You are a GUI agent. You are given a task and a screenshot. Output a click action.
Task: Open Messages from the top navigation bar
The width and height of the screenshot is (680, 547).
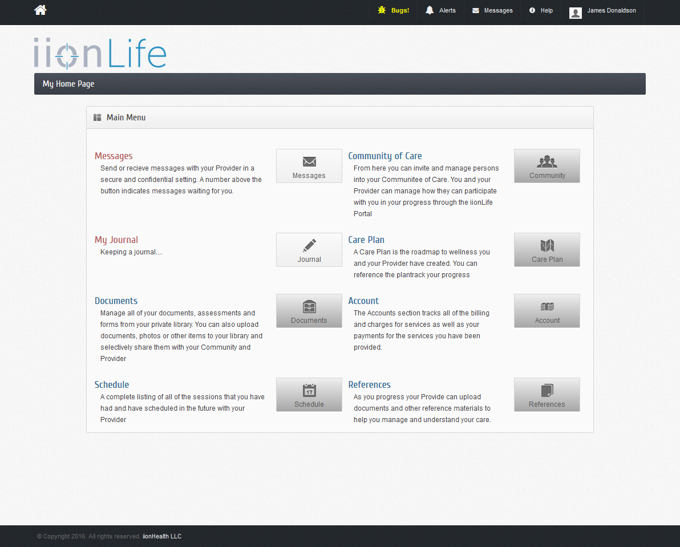pos(492,10)
